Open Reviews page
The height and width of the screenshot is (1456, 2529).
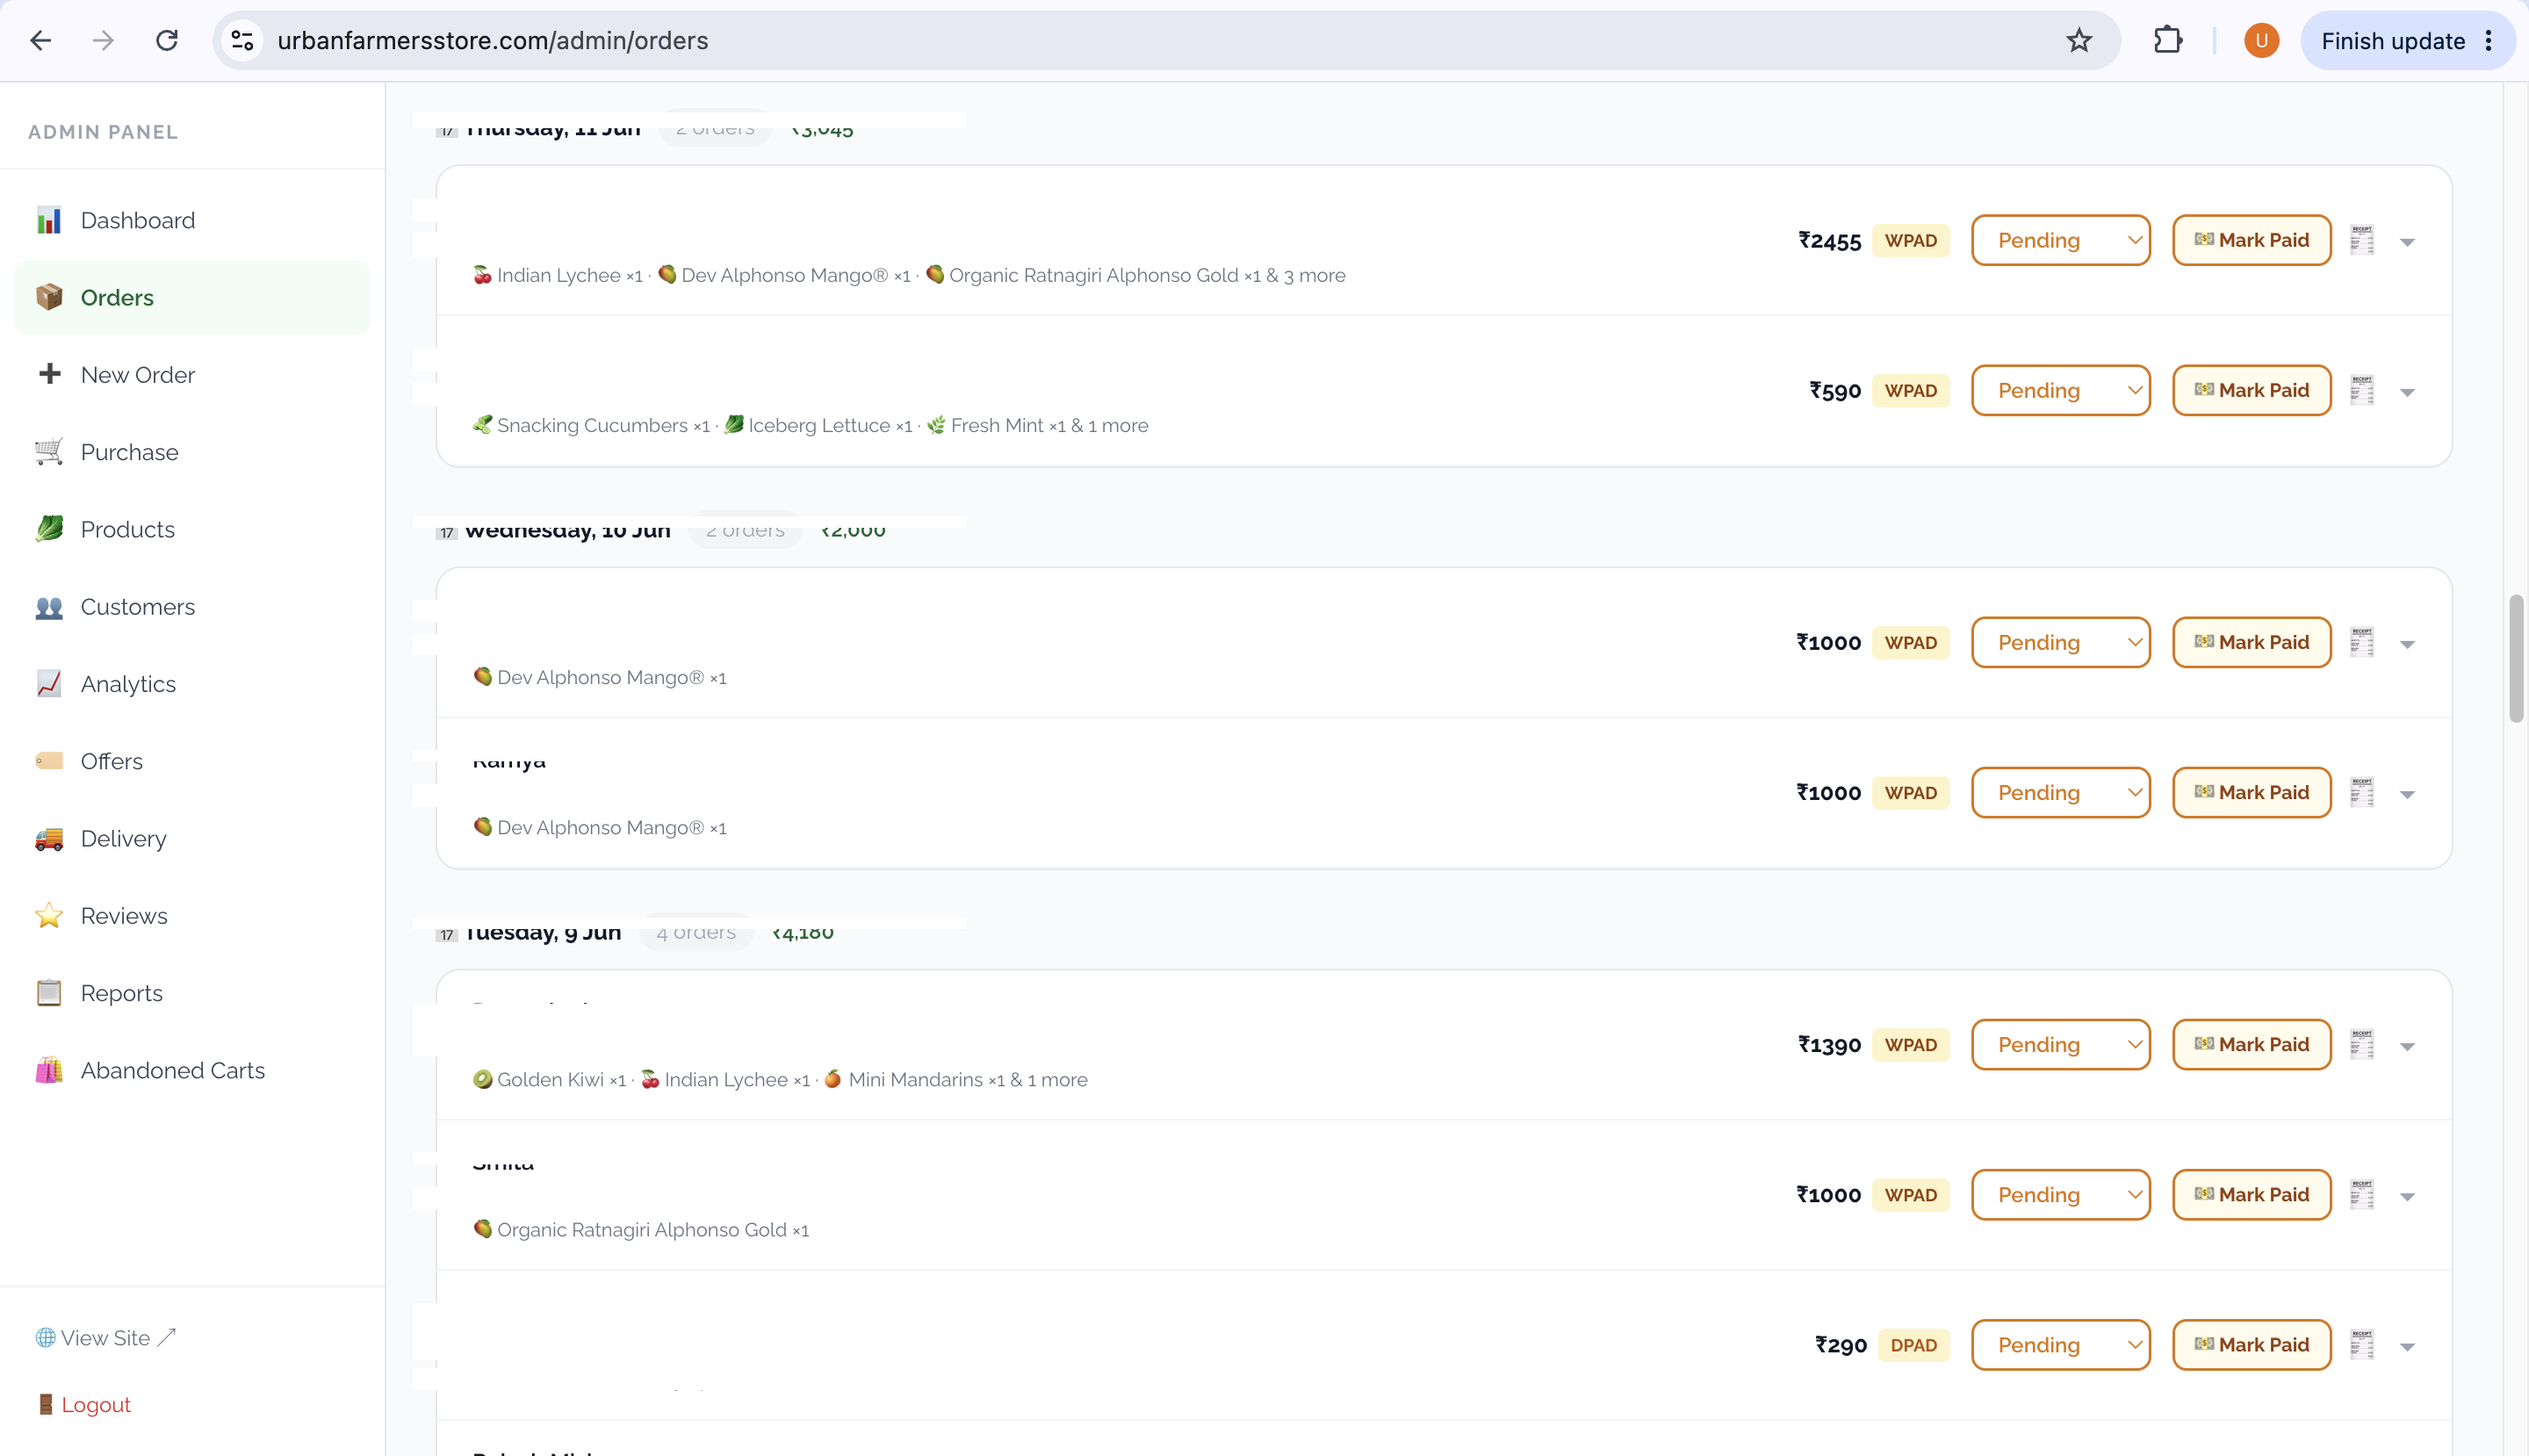(192, 916)
